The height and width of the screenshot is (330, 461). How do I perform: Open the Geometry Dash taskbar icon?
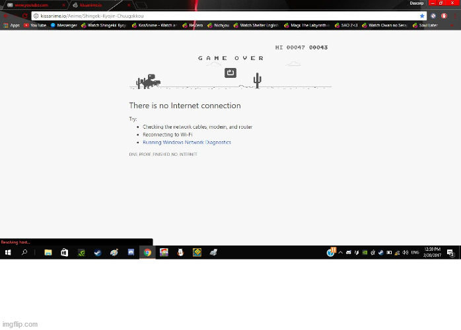(x=197, y=252)
